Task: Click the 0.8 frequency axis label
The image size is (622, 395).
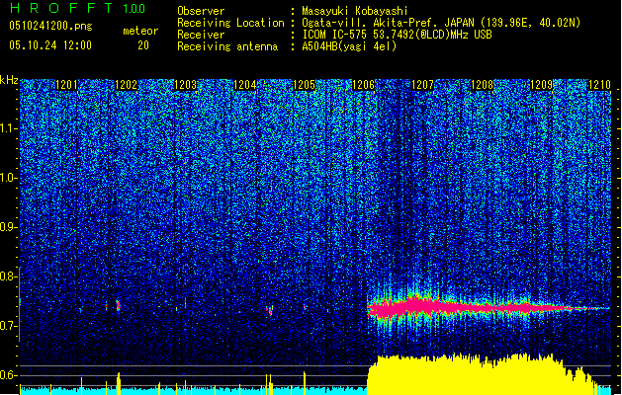Action: tap(8, 276)
